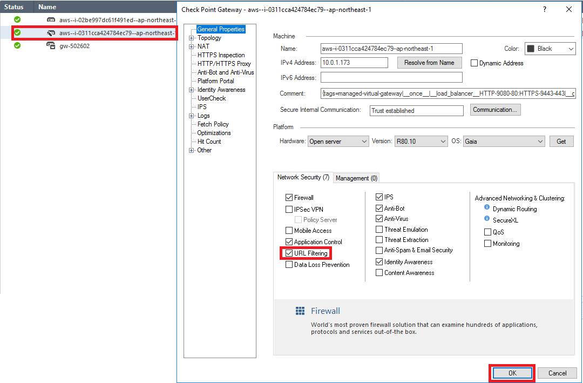Toggle Identity Awareness blade checkbox
The height and width of the screenshot is (383, 583).
click(379, 261)
